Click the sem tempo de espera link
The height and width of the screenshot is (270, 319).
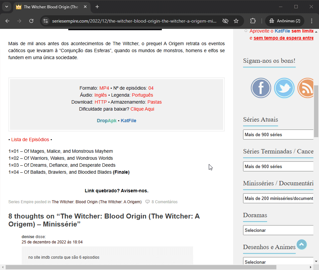[x=283, y=38]
